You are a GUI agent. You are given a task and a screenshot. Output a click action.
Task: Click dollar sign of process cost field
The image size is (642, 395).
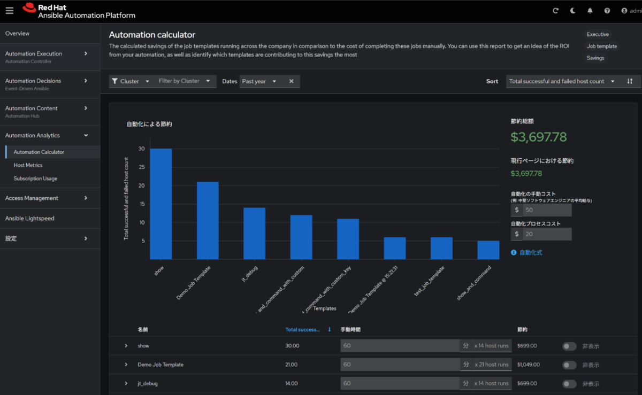(517, 234)
